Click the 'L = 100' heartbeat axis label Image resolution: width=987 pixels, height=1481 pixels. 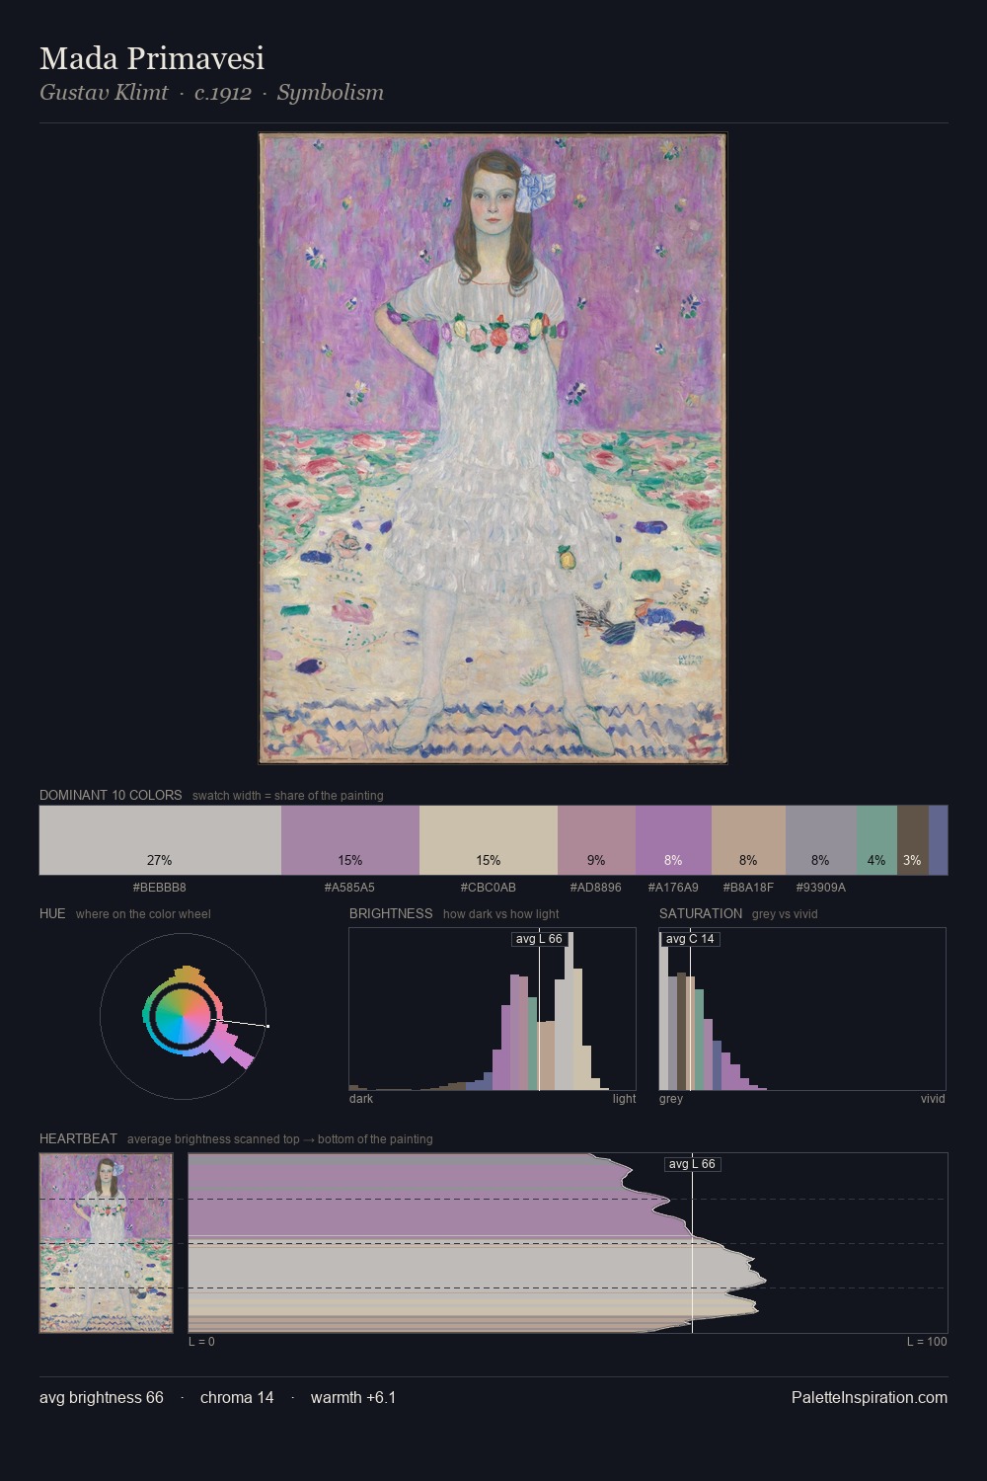click(x=927, y=1341)
